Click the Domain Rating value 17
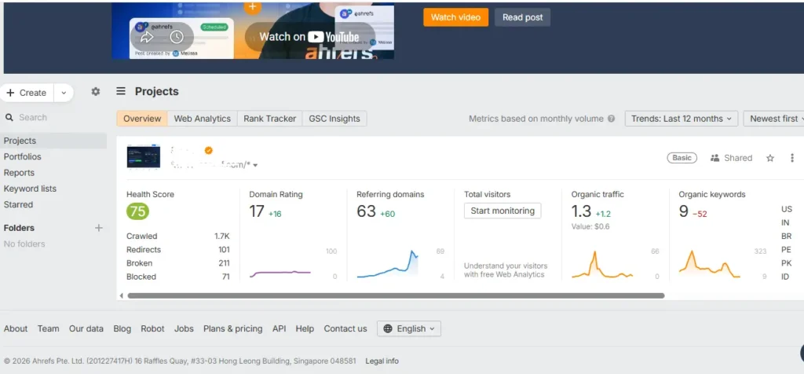The height and width of the screenshot is (374, 804). (x=257, y=211)
